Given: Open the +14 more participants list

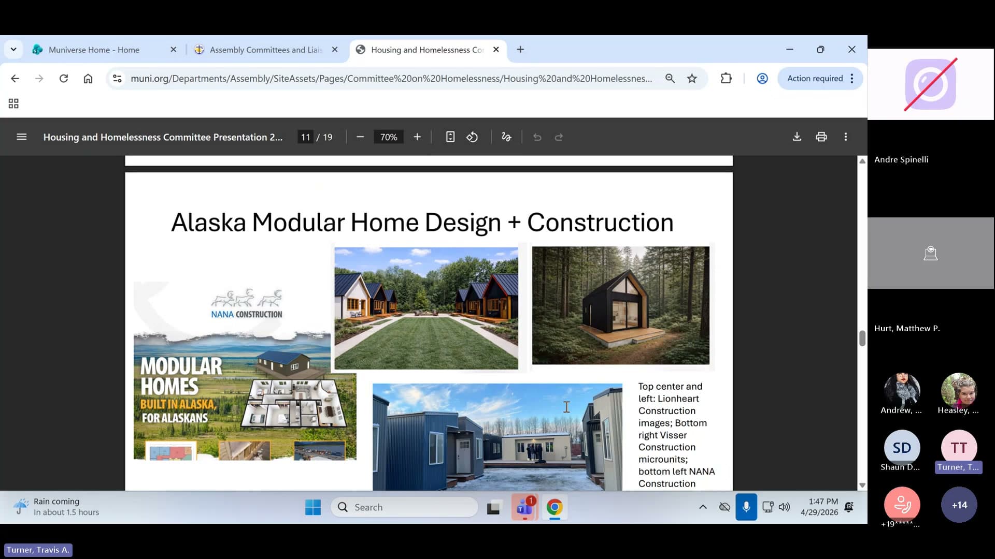Looking at the screenshot, I should 959,505.
